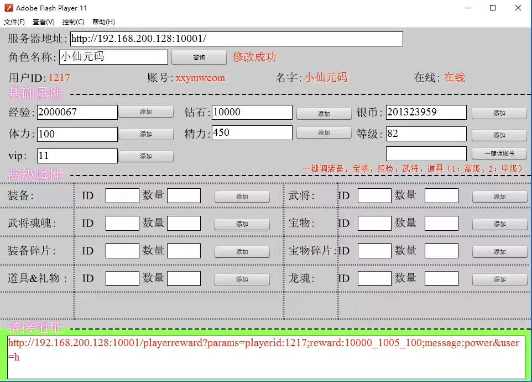Click the 龙魂 数量 quantity field
This screenshot has height=382, width=532.
[441, 279]
